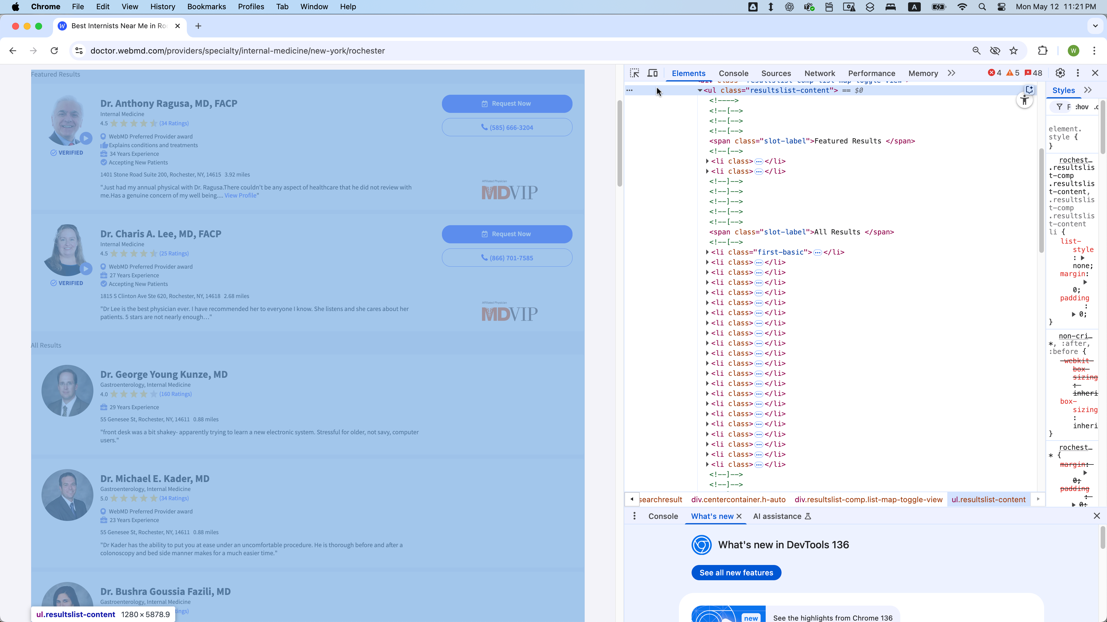The image size is (1107, 622).
Task: Bookmark page with star icon
Action: (1014, 51)
